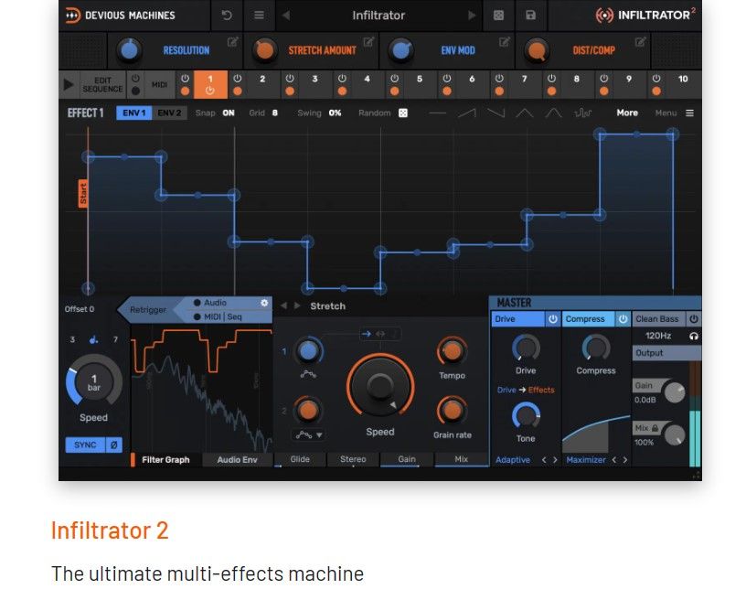Click the Random dice icon in envelope toolbar
The width and height of the screenshot is (746, 600).
(x=403, y=112)
